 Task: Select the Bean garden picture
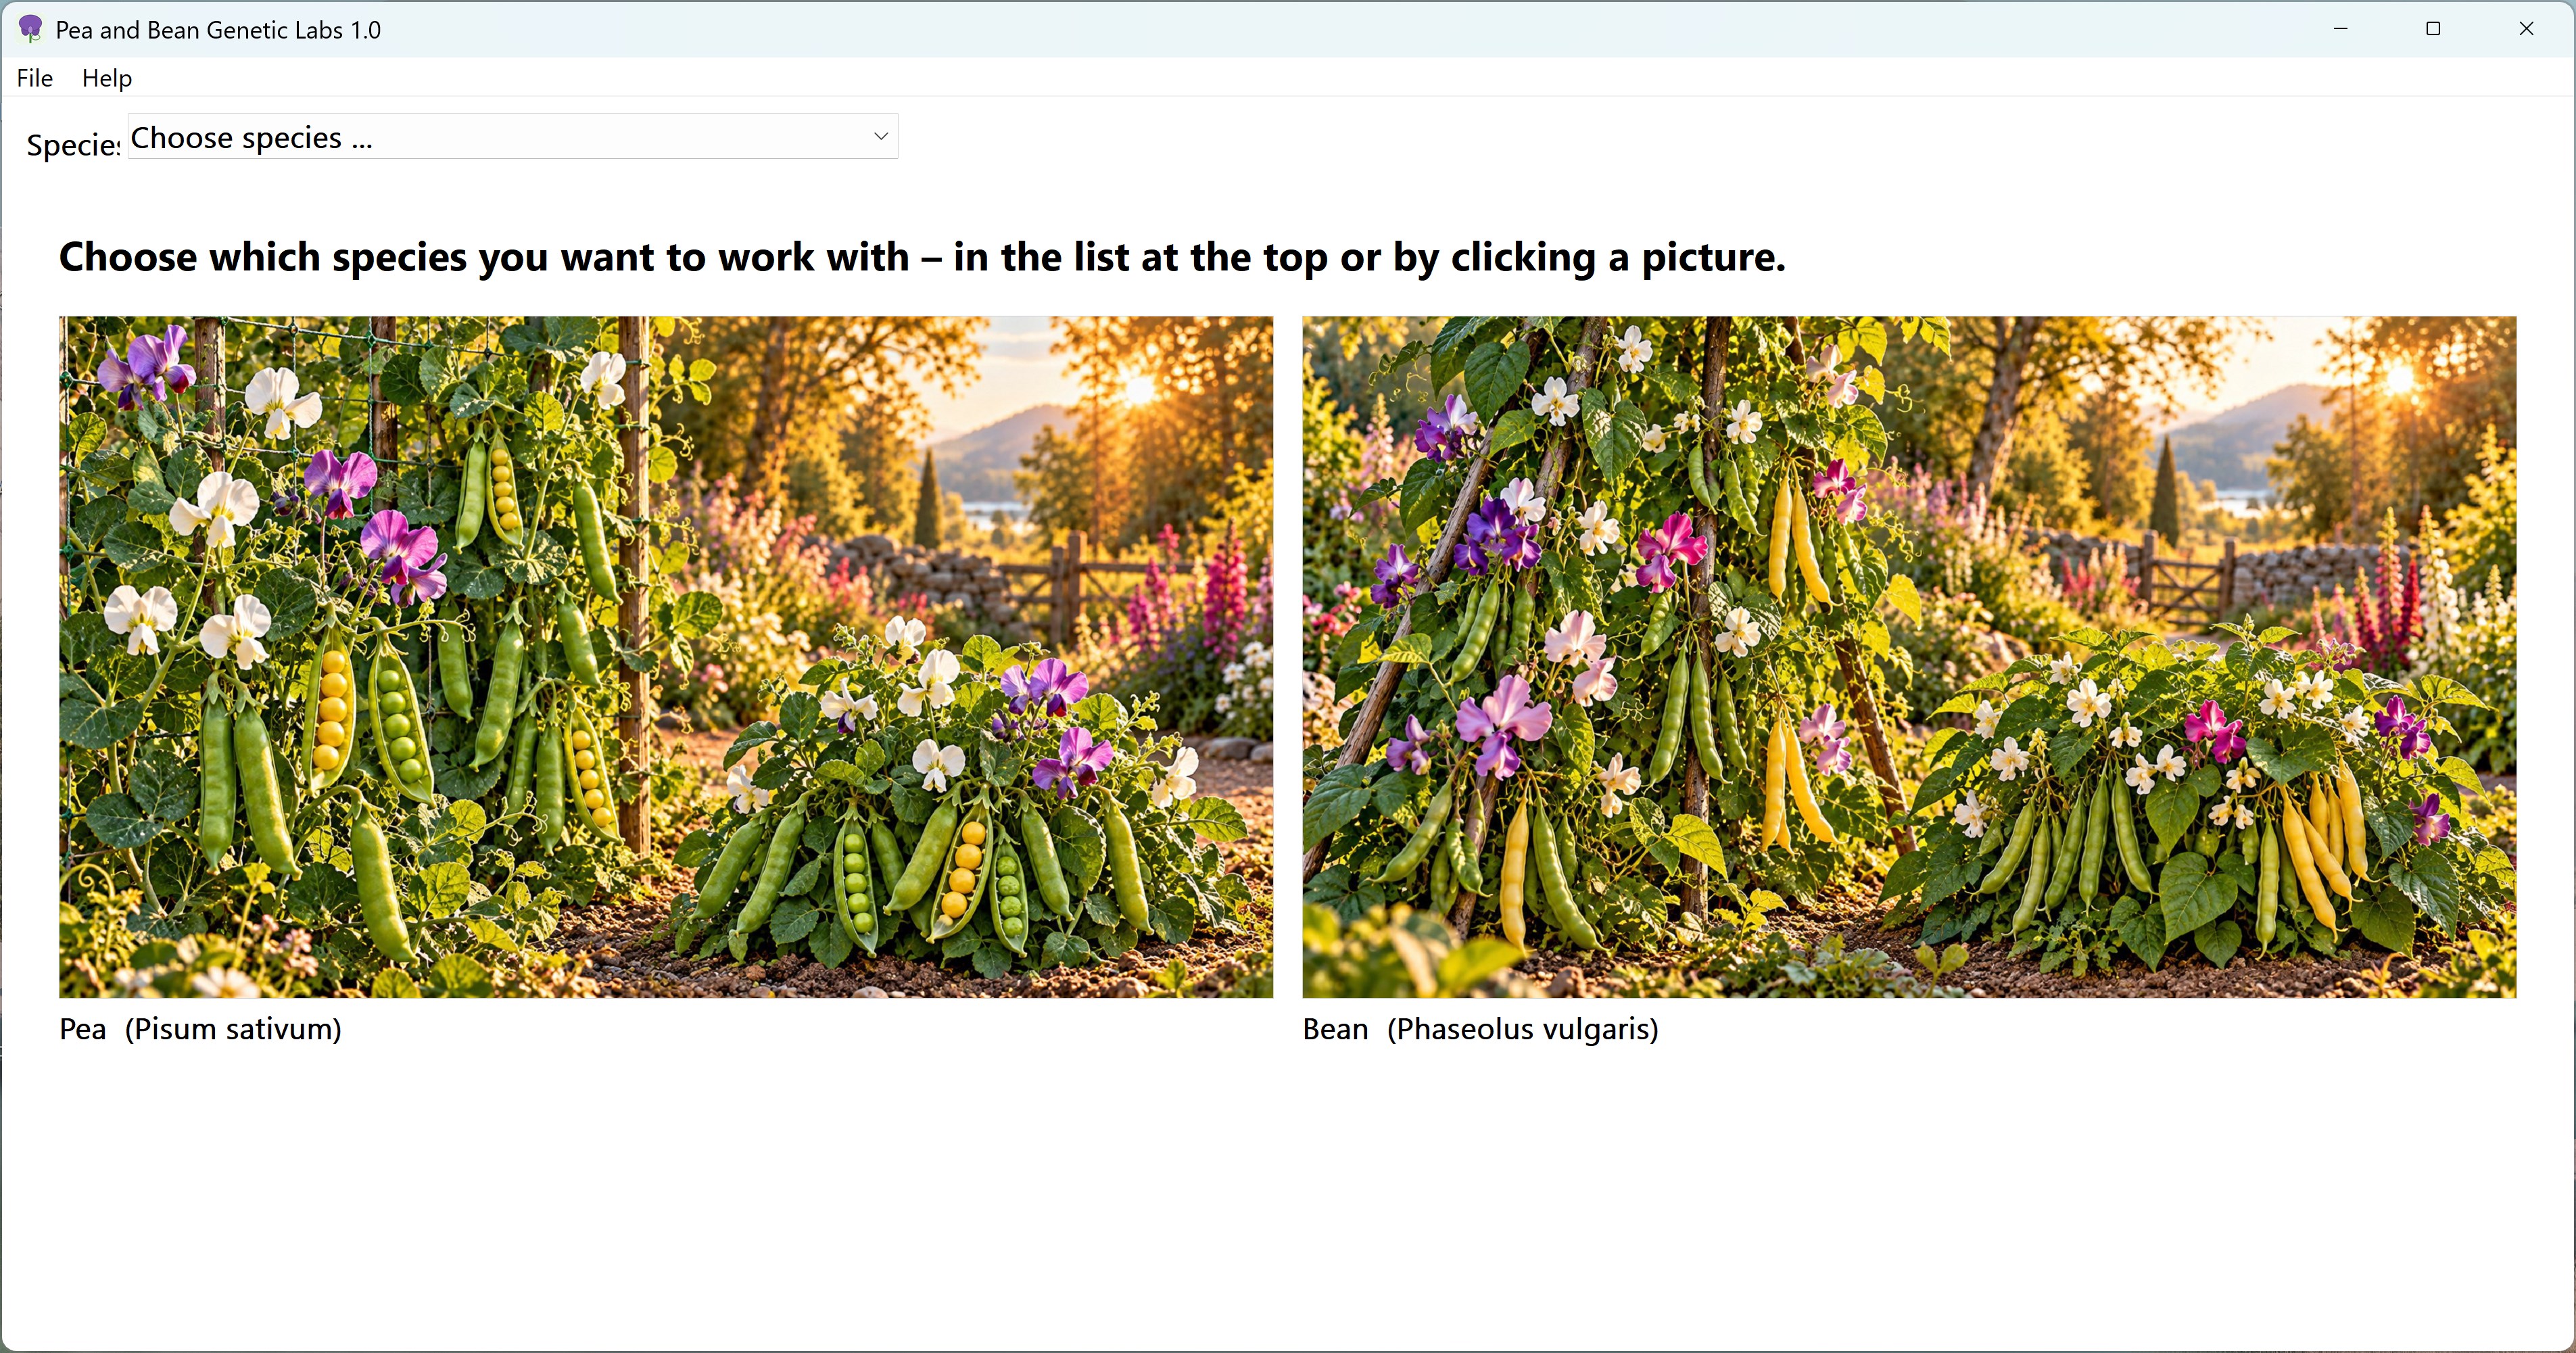[x=1909, y=657]
